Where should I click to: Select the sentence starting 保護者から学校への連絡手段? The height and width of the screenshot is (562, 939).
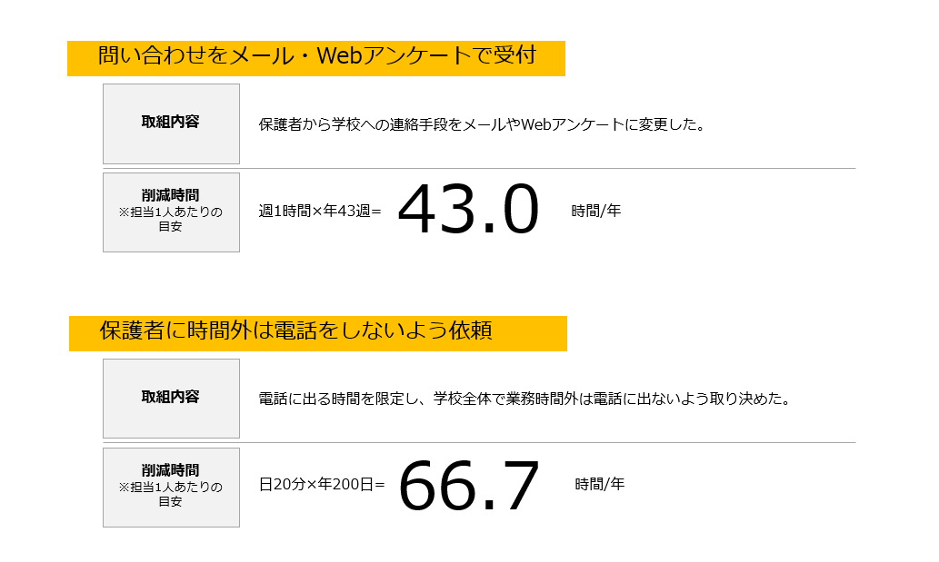click(x=482, y=125)
